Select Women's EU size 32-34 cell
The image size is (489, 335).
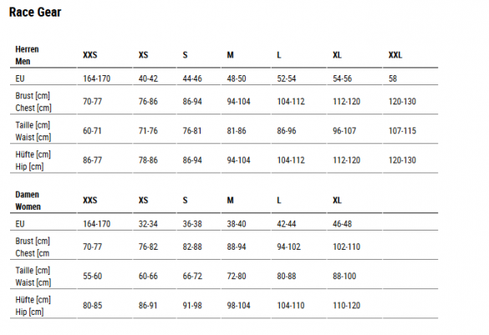click(148, 224)
